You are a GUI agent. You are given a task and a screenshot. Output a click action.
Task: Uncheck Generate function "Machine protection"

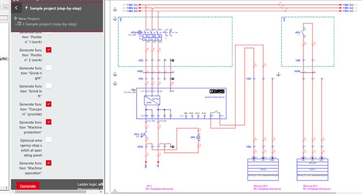pyautogui.click(x=48, y=122)
